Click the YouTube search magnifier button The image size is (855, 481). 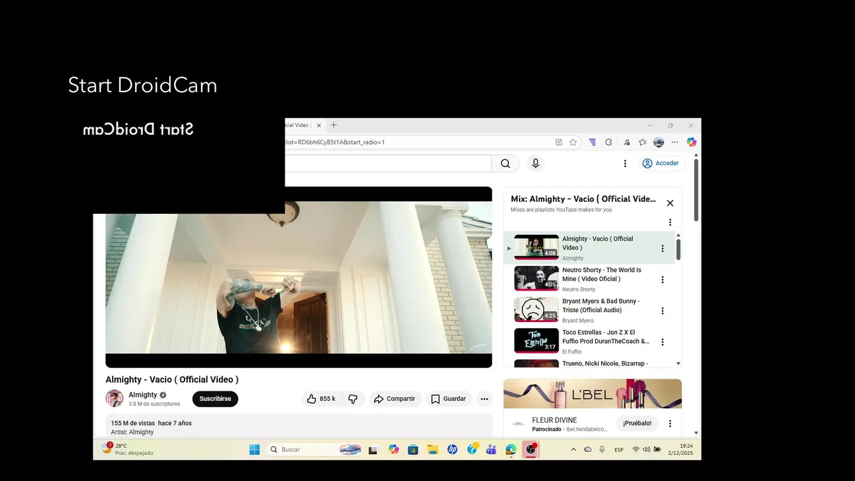point(505,164)
